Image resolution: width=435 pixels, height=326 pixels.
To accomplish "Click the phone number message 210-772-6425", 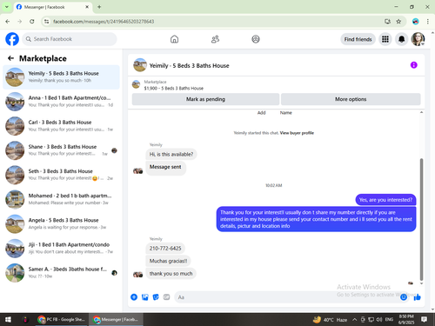I will click(x=165, y=249).
